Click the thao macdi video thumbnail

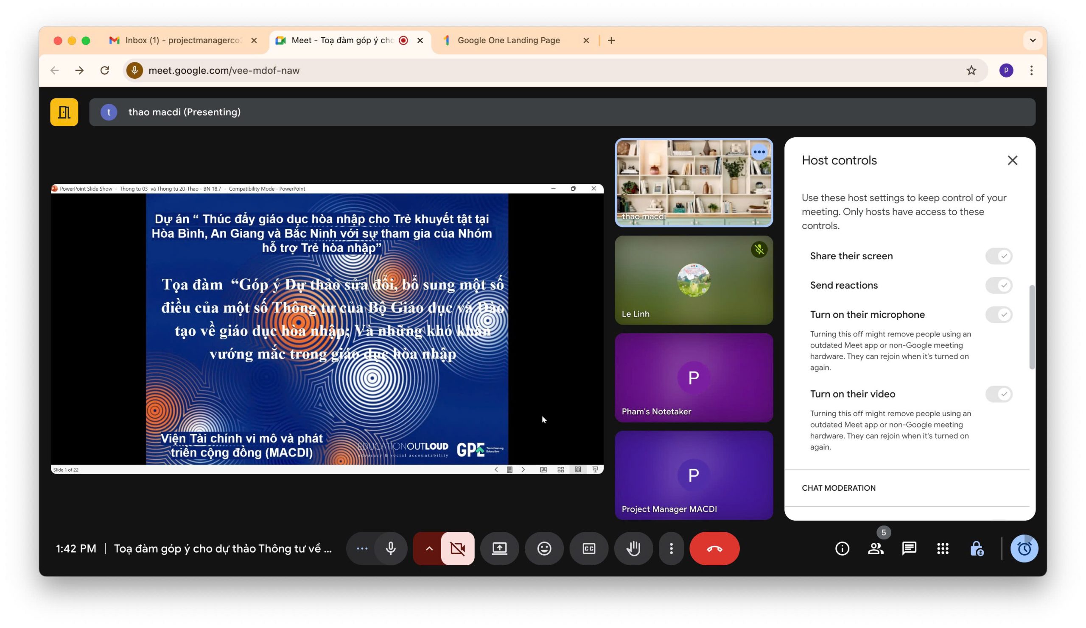pos(694,183)
